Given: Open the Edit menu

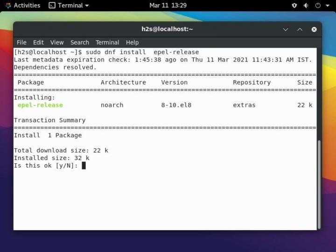Looking at the screenshot, I should click(x=38, y=42).
